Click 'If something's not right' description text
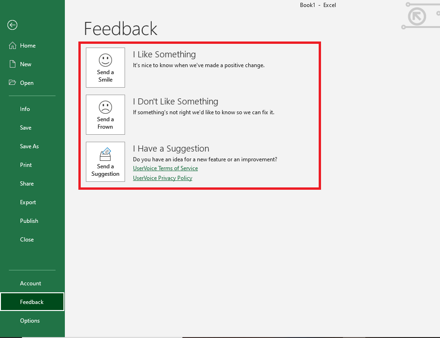Viewport: 440px width, 338px height. tap(203, 112)
